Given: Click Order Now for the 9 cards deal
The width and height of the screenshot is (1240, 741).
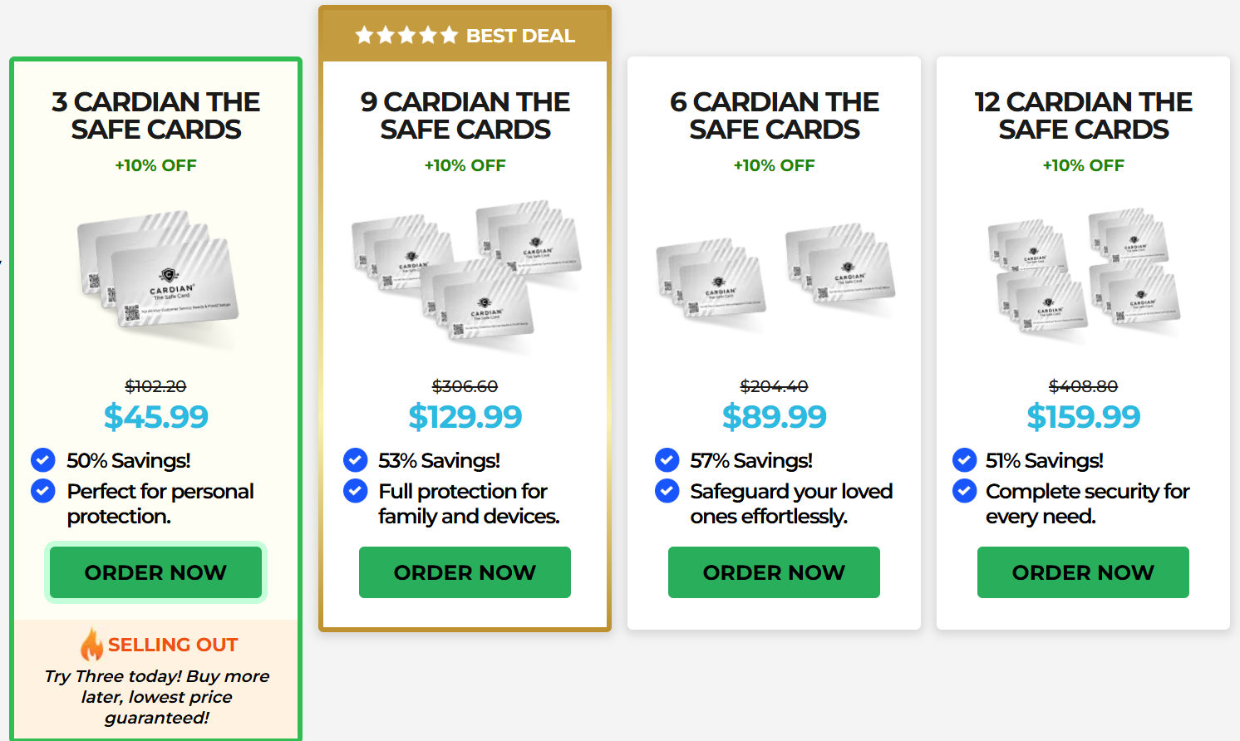Looking at the screenshot, I should pyautogui.click(x=465, y=572).
